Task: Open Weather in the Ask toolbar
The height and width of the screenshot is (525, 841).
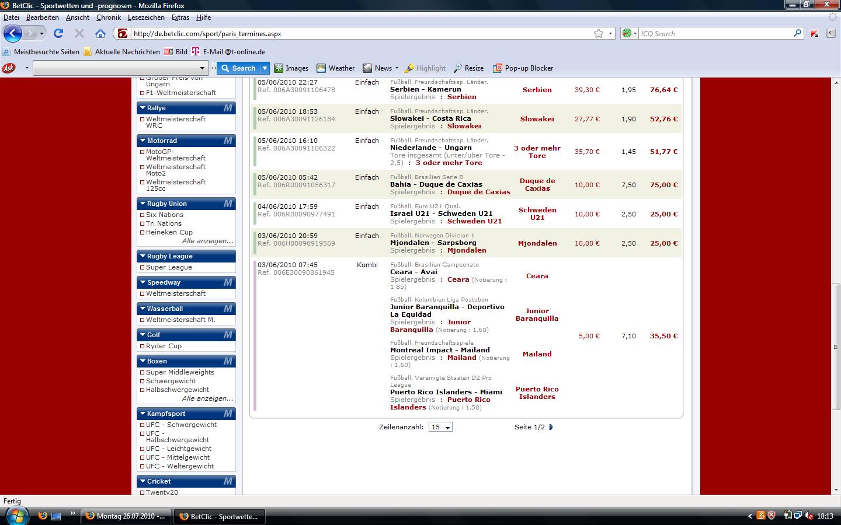Action: pos(336,68)
